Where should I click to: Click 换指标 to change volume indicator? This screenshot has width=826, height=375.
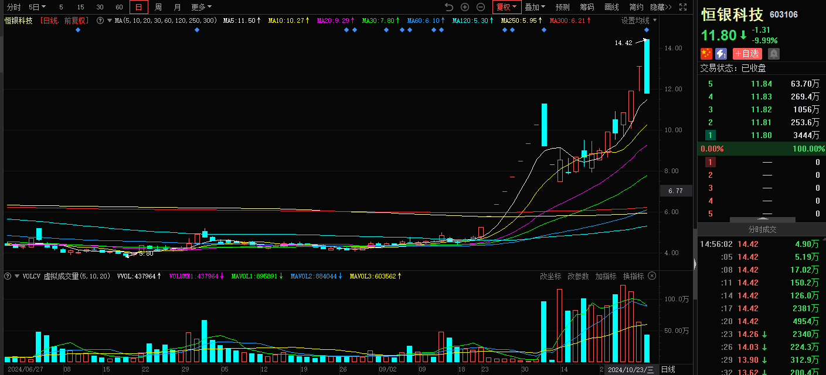click(x=633, y=276)
